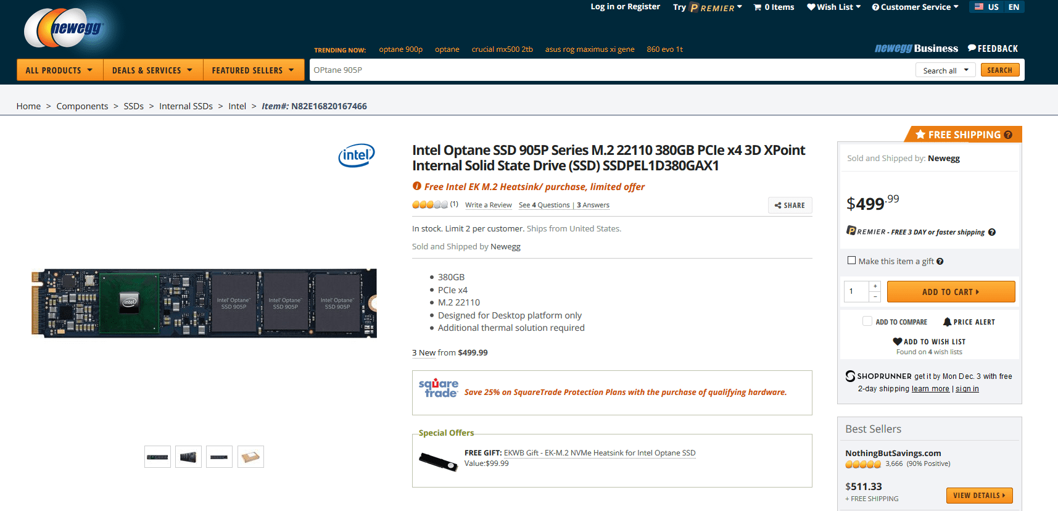This screenshot has width=1058, height=511.
Task: Expand the Featured Sellers menu
Action: 254,70
